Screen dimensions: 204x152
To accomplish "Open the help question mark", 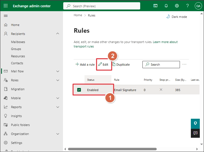I will (187, 6).
